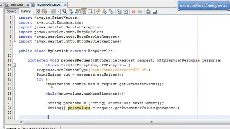Click Stop Macro Recording square icon

140,11
